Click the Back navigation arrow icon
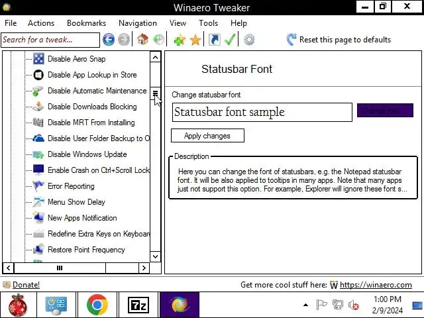This screenshot has width=424, height=318. pyautogui.click(x=109, y=40)
